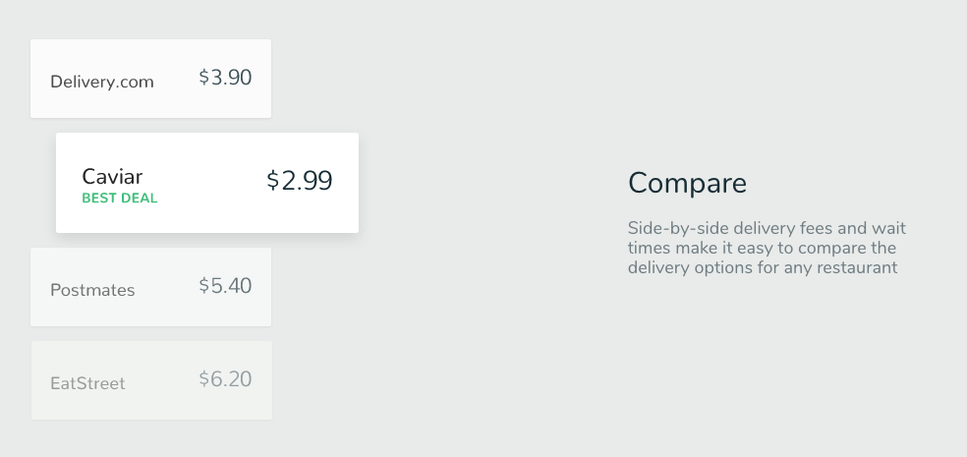The width and height of the screenshot is (967, 457).
Task: Click the dollar sign on EatStreet price
Action: [204, 379]
